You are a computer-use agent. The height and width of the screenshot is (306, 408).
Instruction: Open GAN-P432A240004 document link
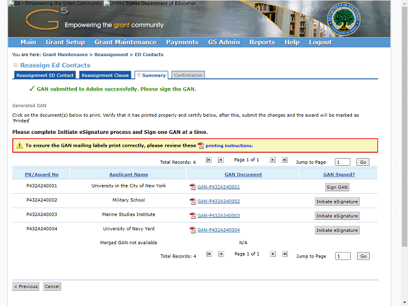[x=219, y=230]
